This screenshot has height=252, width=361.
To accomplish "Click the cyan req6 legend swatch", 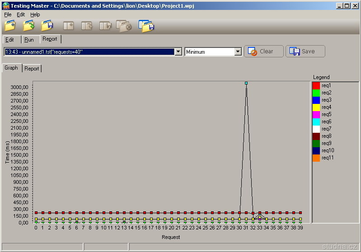I will (x=316, y=121).
